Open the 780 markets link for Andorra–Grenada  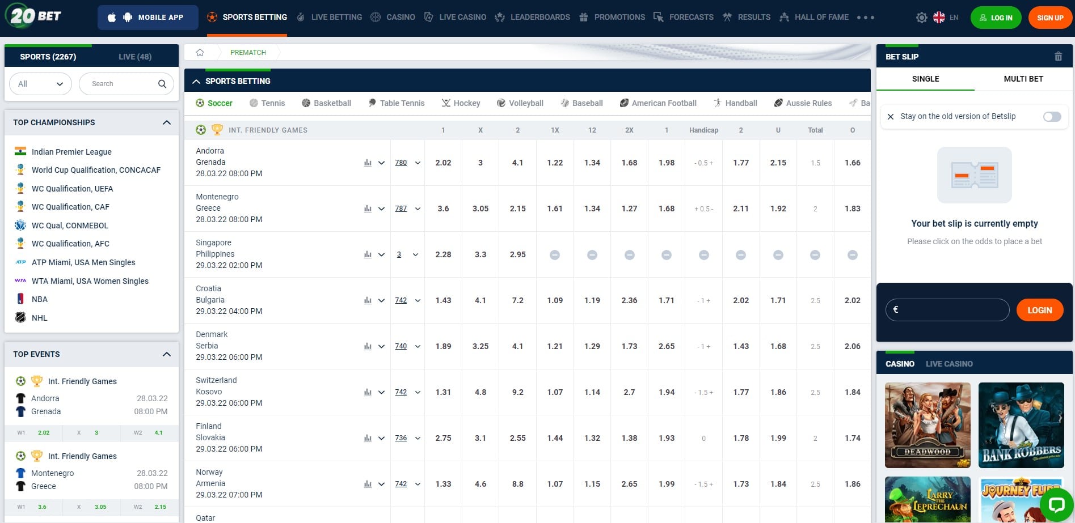401,163
